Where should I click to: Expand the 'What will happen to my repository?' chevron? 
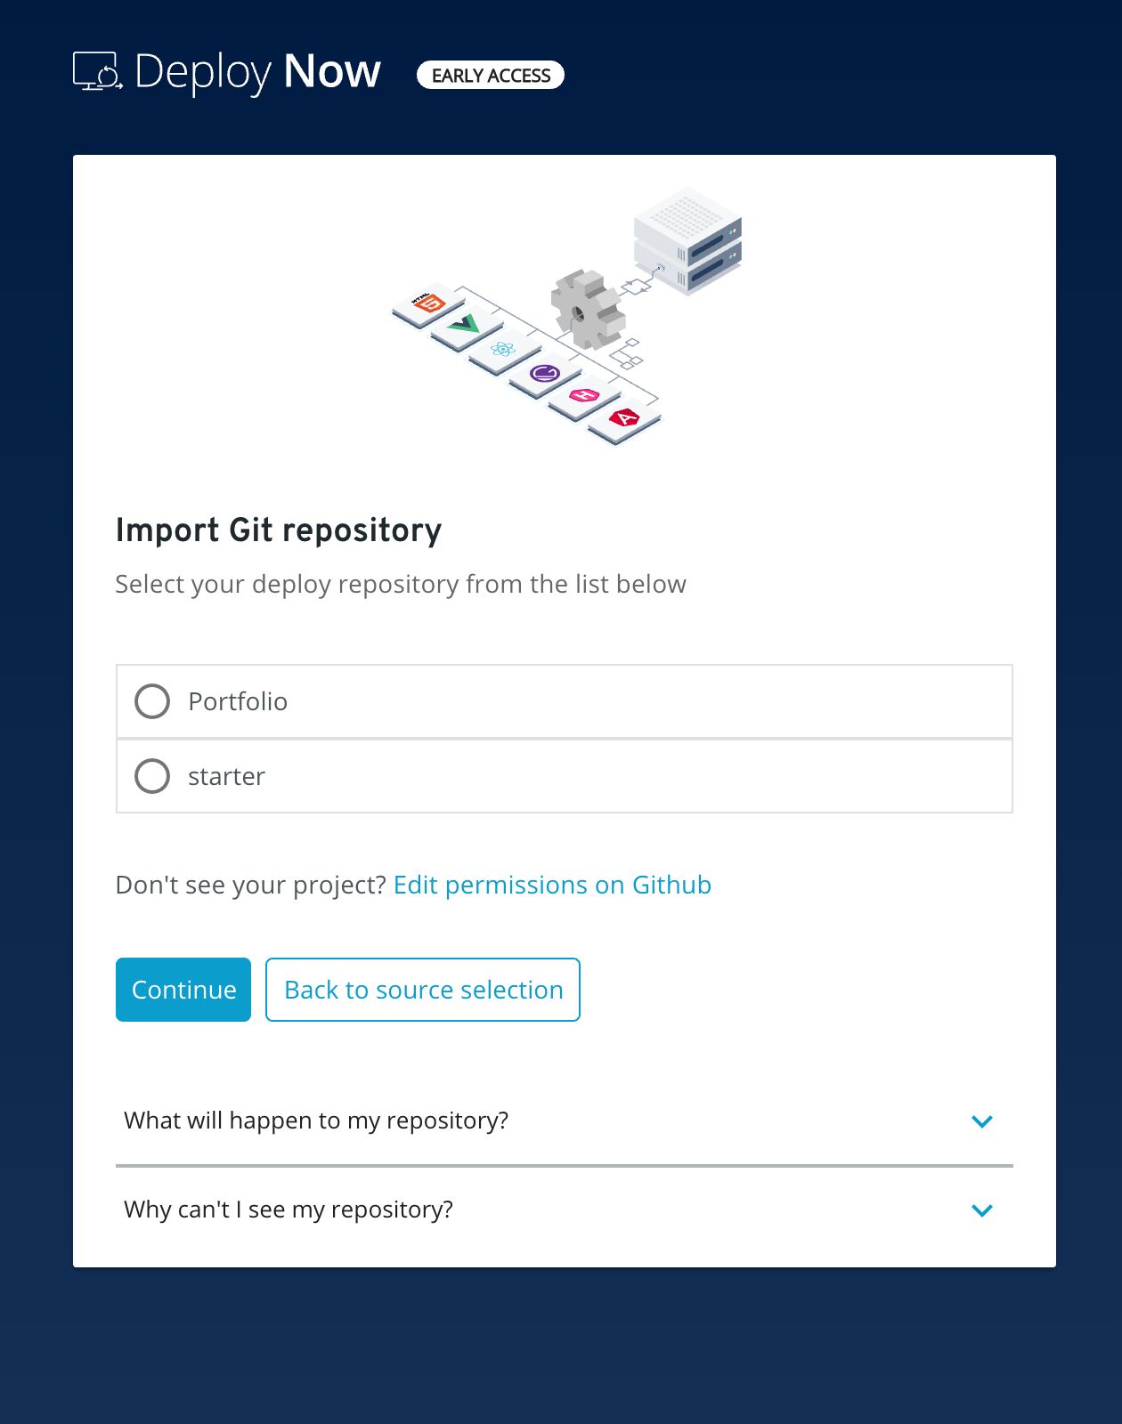click(x=981, y=1121)
